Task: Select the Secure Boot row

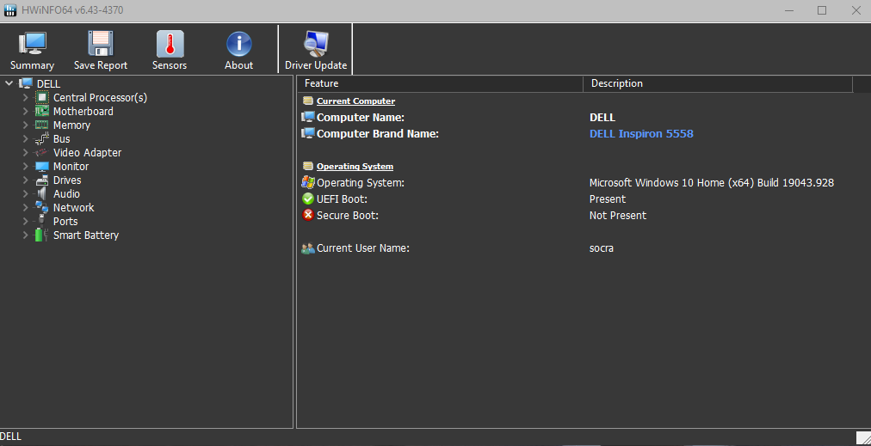Action: click(x=347, y=216)
